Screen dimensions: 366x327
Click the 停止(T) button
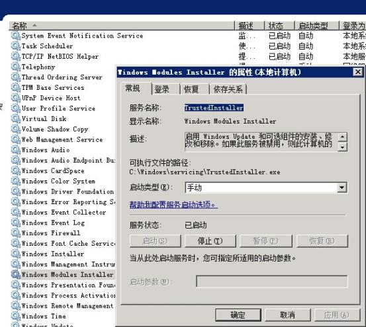pos(210,241)
